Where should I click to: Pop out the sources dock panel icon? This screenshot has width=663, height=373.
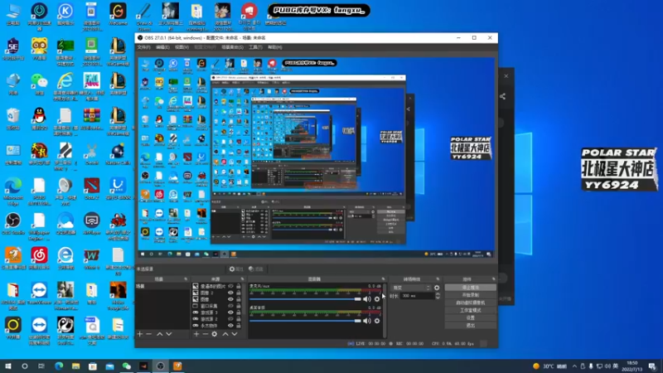(x=242, y=279)
